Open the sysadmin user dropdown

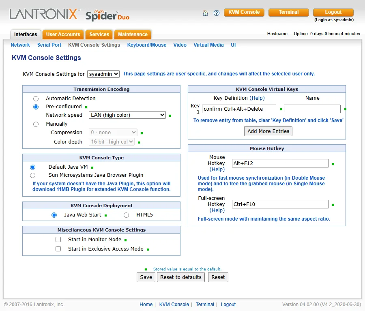click(103, 74)
